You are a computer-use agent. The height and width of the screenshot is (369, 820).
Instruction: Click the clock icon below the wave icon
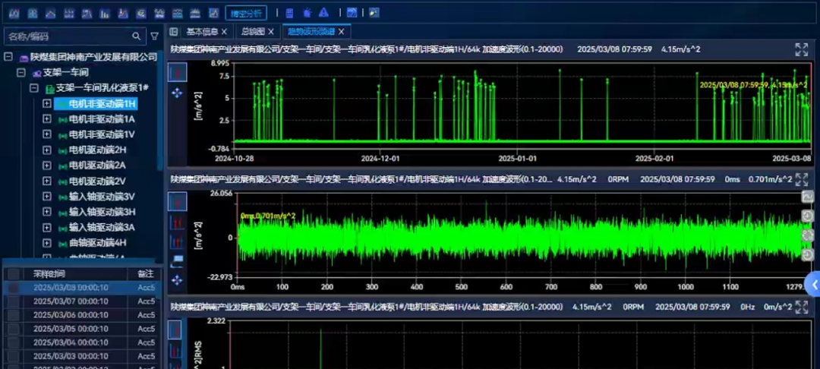click(807, 216)
